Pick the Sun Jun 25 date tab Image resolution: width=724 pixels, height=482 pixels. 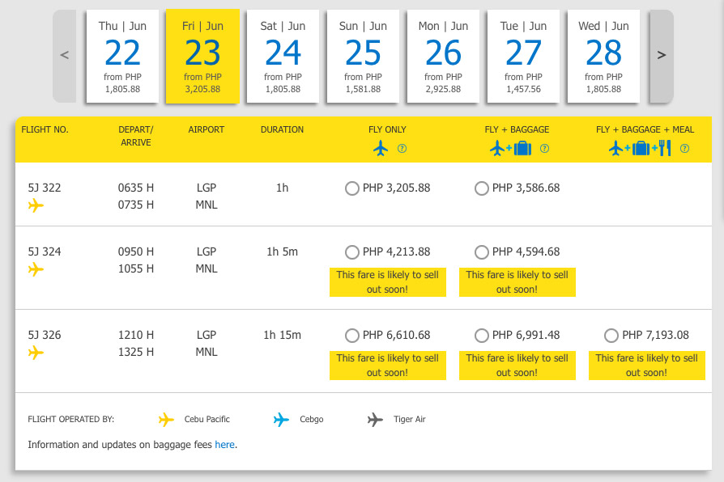pyautogui.click(x=363, y=57)
